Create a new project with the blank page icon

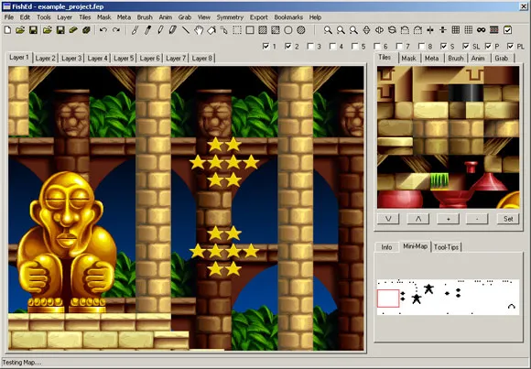[7, 30]
